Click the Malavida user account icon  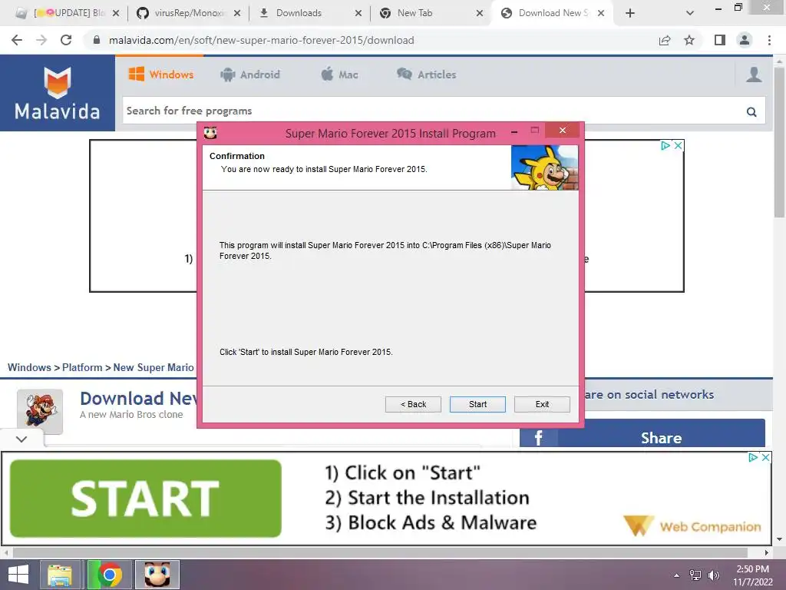click(754, 75)
